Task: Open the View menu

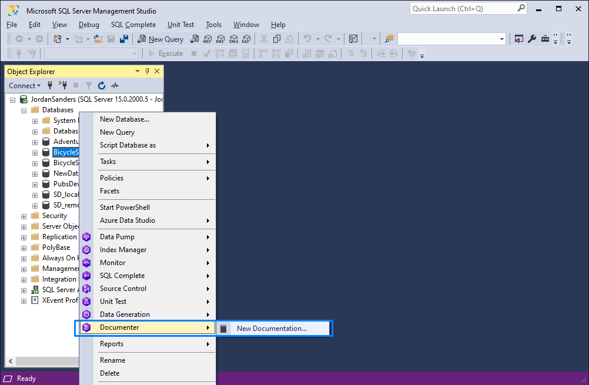Action: (x=59, y=25)
